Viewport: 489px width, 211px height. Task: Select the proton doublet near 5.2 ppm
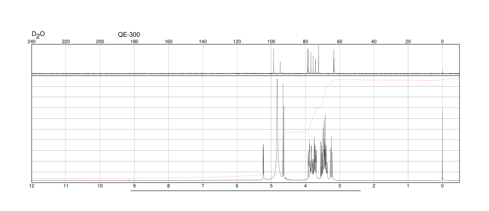[x=263, y=162]
